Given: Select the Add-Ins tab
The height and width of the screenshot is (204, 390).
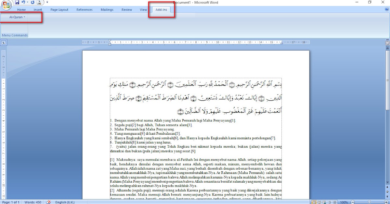Looking at the screenshot, I should (x=161, y=10).
